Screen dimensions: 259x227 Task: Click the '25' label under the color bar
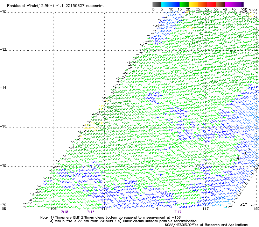pyautogui.click(x=197, y=9)
